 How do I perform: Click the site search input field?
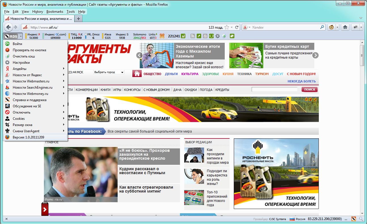point(275,89)
